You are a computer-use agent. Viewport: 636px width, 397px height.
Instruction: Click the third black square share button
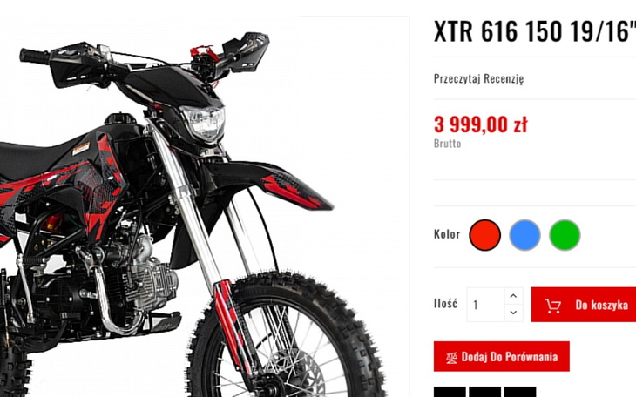pyautogui.click(x=520, y=392)
